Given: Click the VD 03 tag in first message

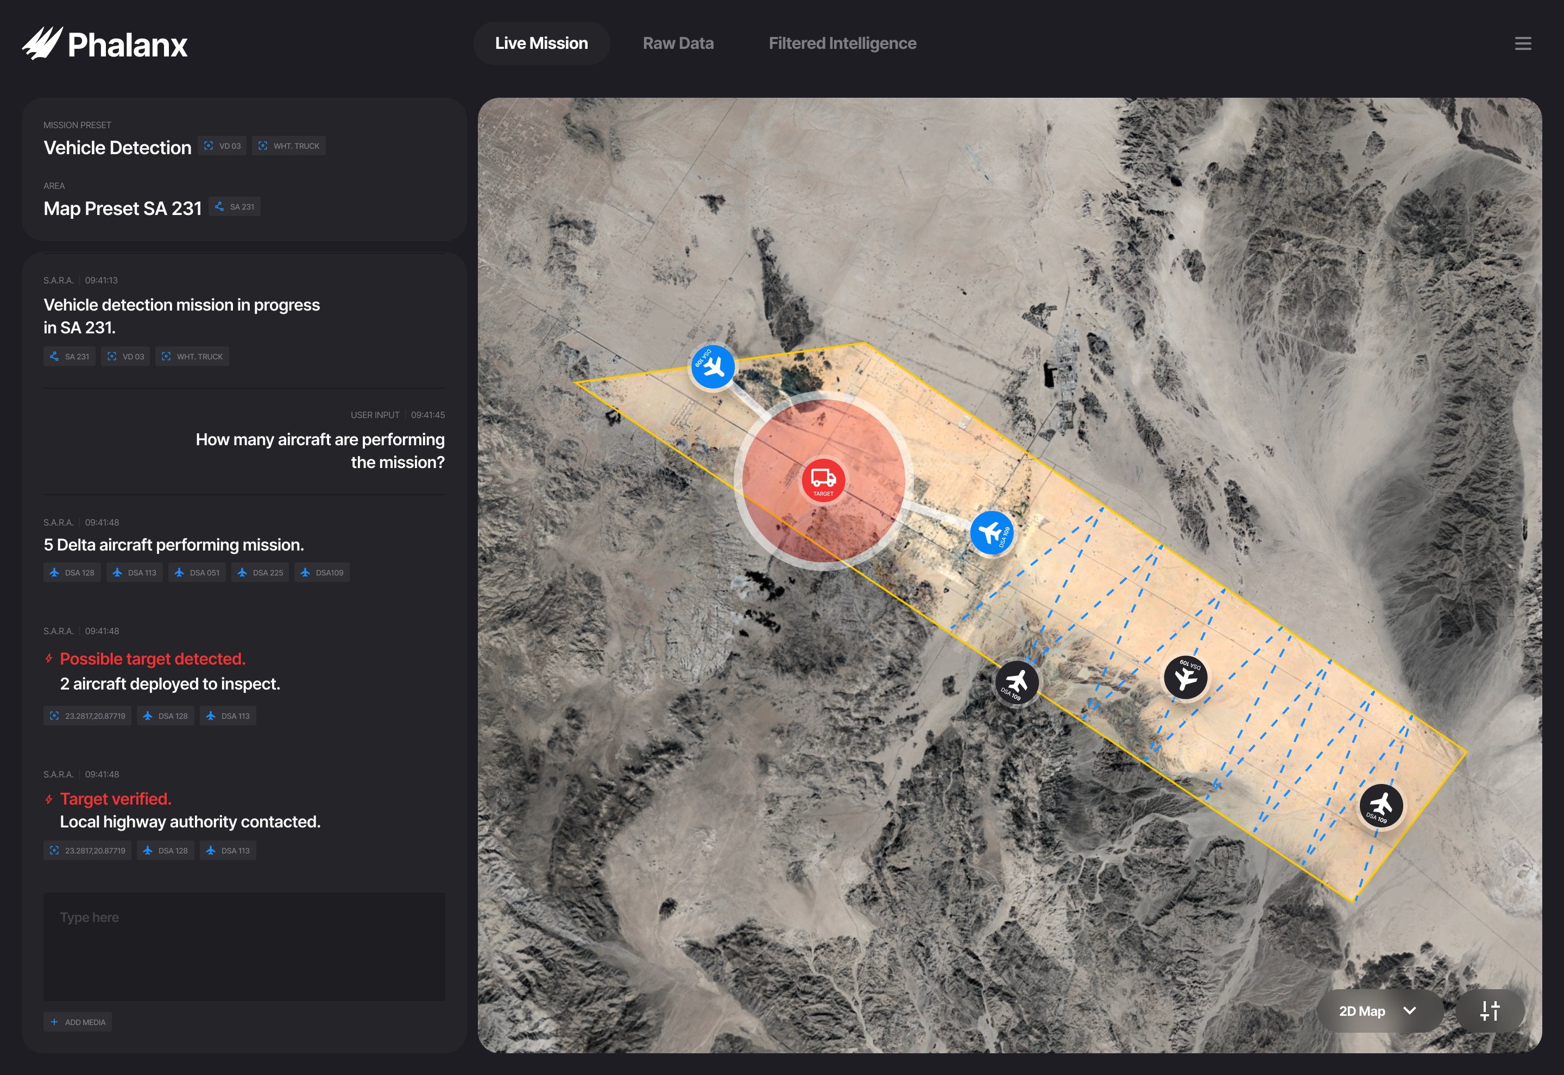Looking at the screenshot, I should pyautogui.click(x=125, y=356).
